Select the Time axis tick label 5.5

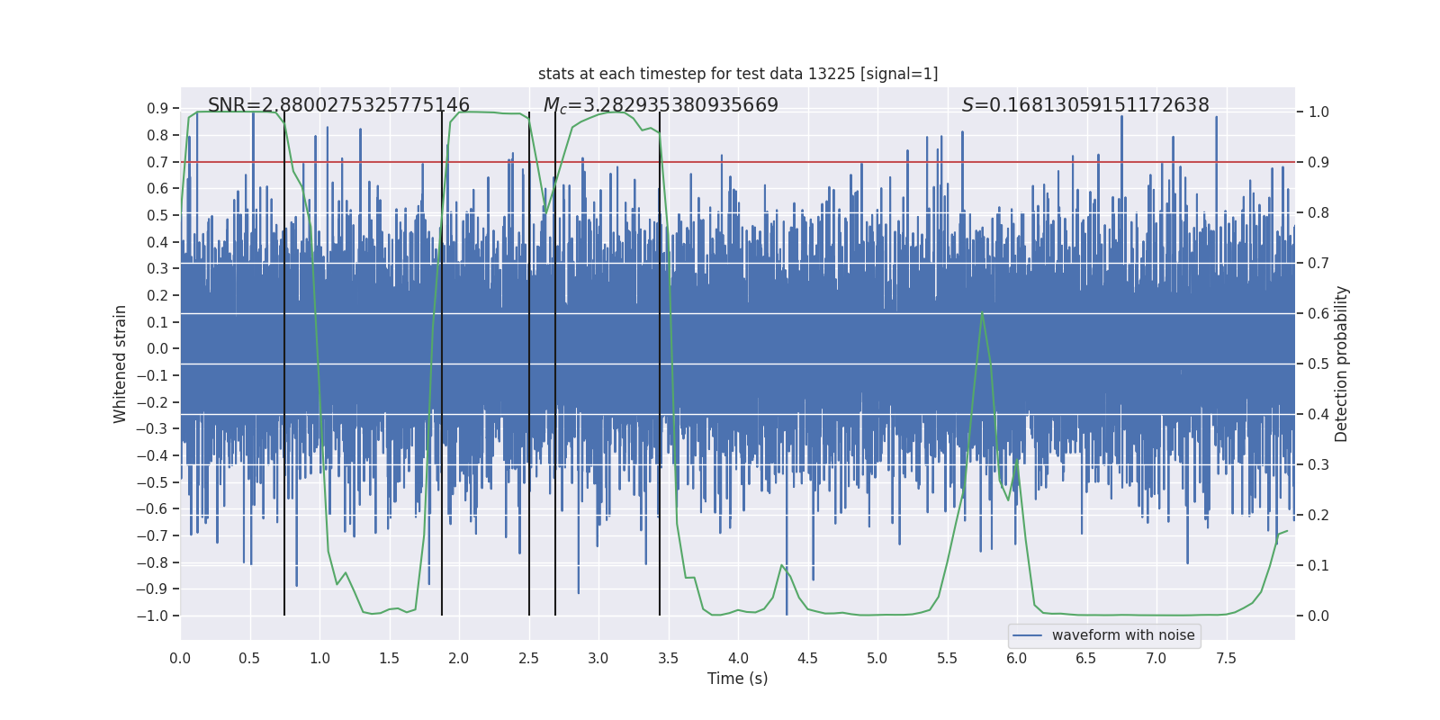point(947,658)
